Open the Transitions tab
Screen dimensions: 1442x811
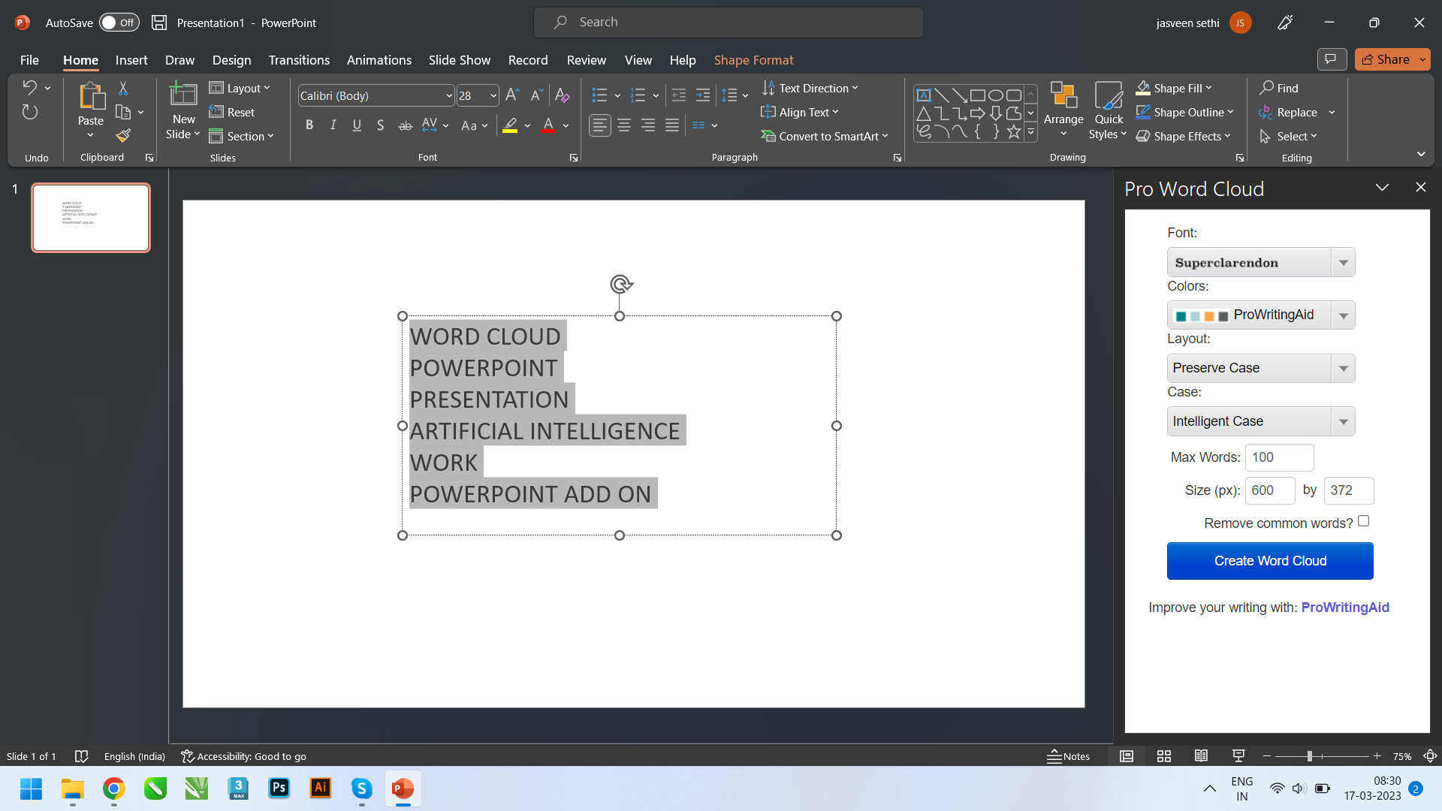click(299, 60)
